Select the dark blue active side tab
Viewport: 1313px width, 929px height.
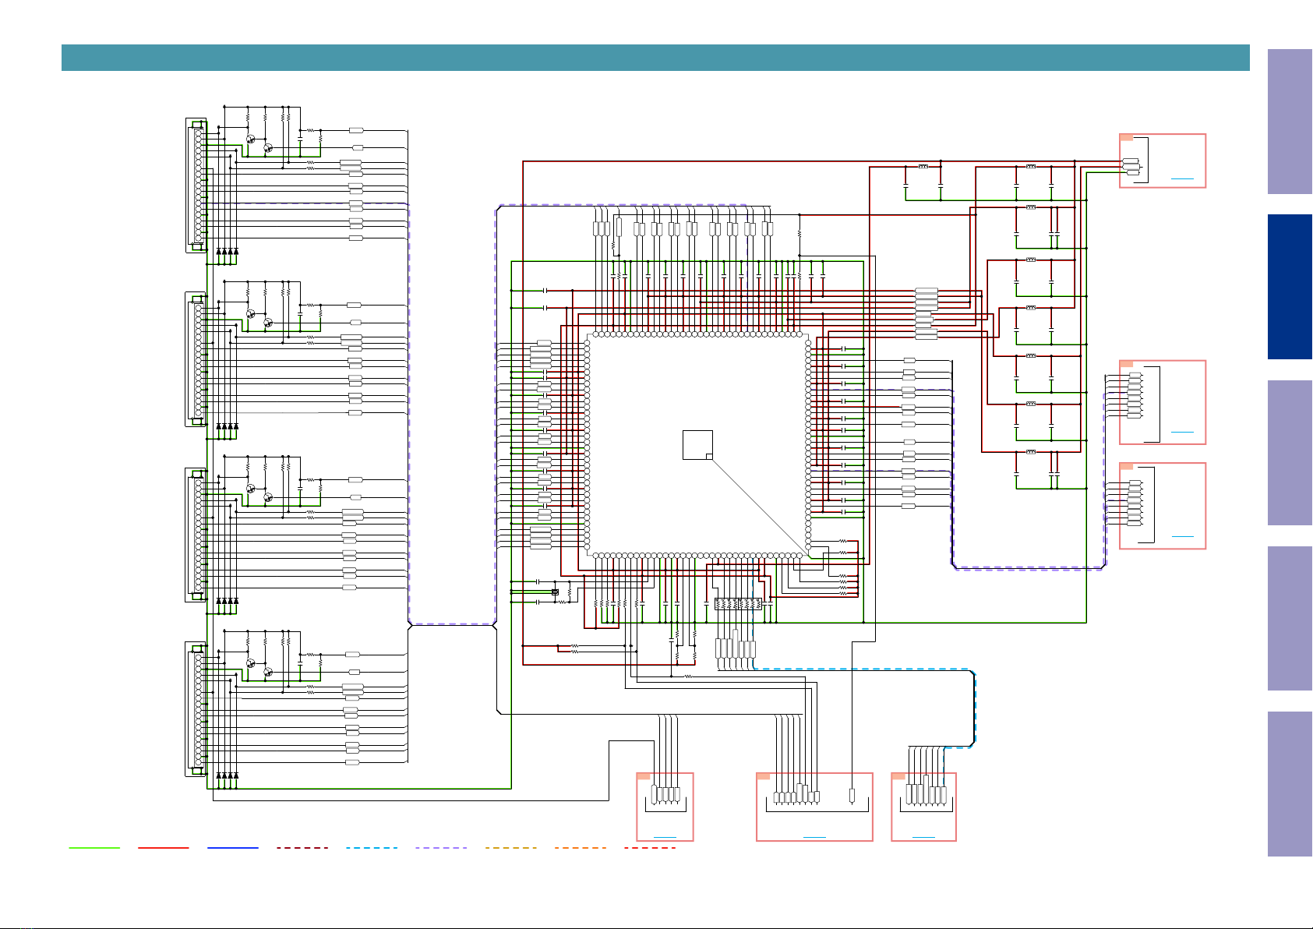[x=1290, y=287]
